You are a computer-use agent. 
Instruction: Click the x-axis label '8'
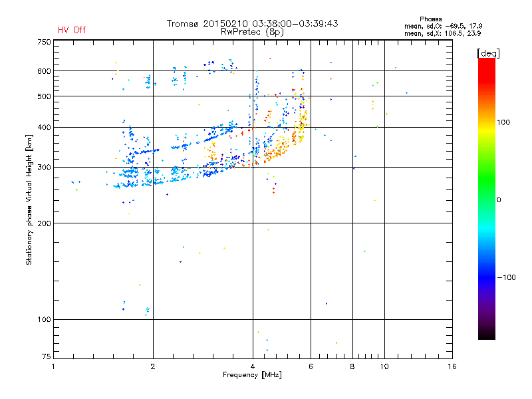(x=352, y=366)
